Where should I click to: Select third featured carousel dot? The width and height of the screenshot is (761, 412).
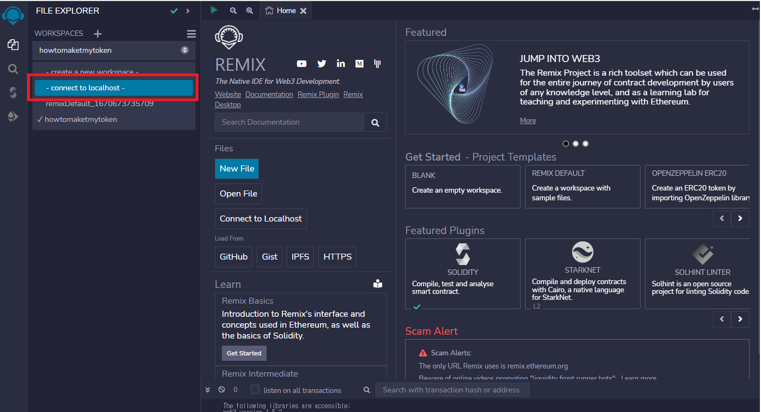click(x=585, y=144)
